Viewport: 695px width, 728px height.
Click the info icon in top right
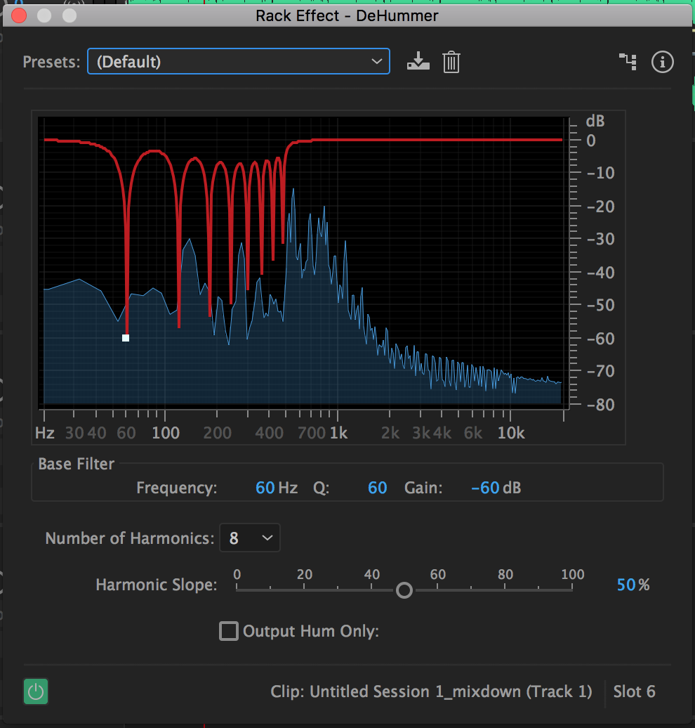pos(662,62)
